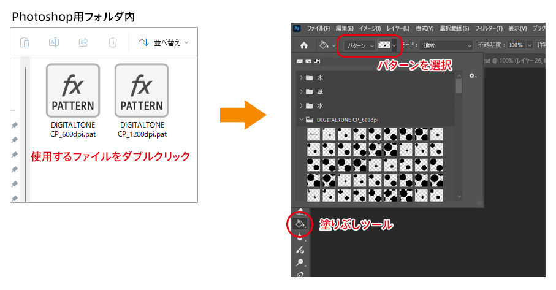Open the パターン fill source dropdown
Image resolution: width=556 pixels, height=290 pixels.
[359, 45]
